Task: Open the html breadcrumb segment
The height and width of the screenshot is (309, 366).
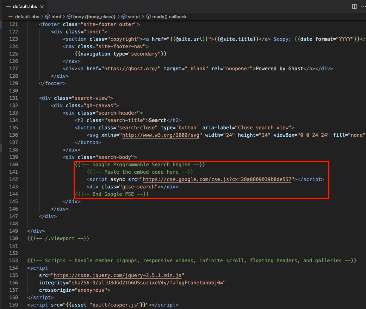Action: pos(56,17)
